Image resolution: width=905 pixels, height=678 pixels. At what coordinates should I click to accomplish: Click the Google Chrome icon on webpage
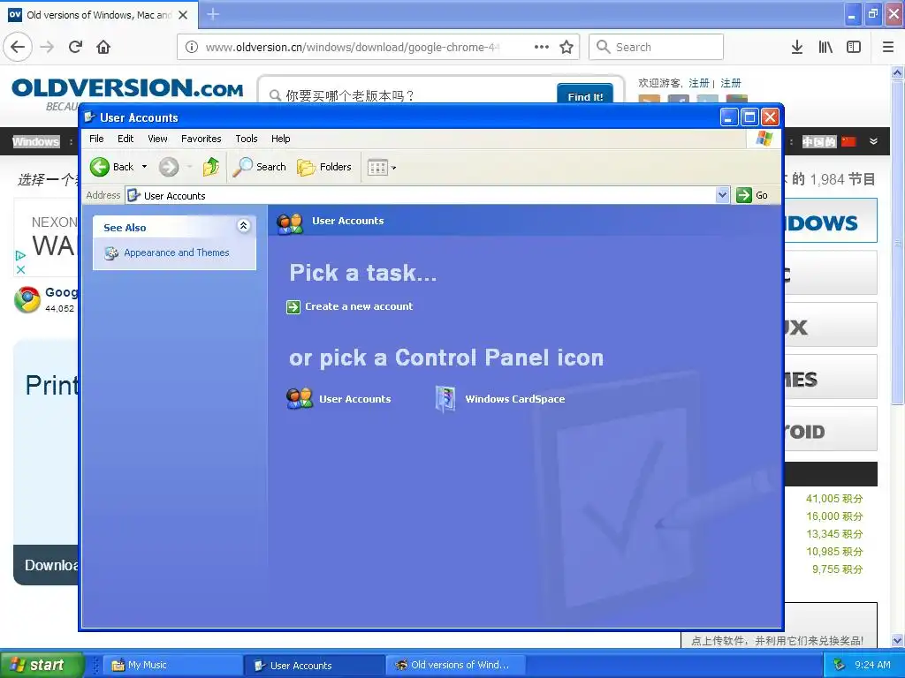pos(27,300)
